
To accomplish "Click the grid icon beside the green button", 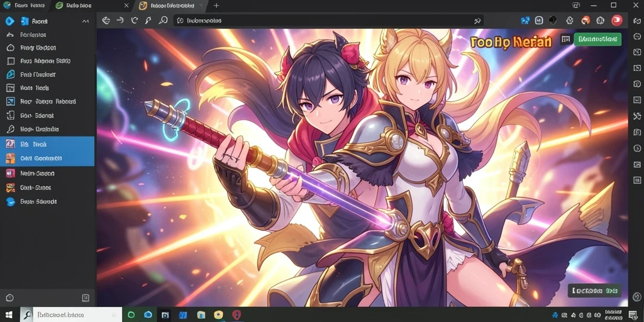I will click(x=565, y=39).
